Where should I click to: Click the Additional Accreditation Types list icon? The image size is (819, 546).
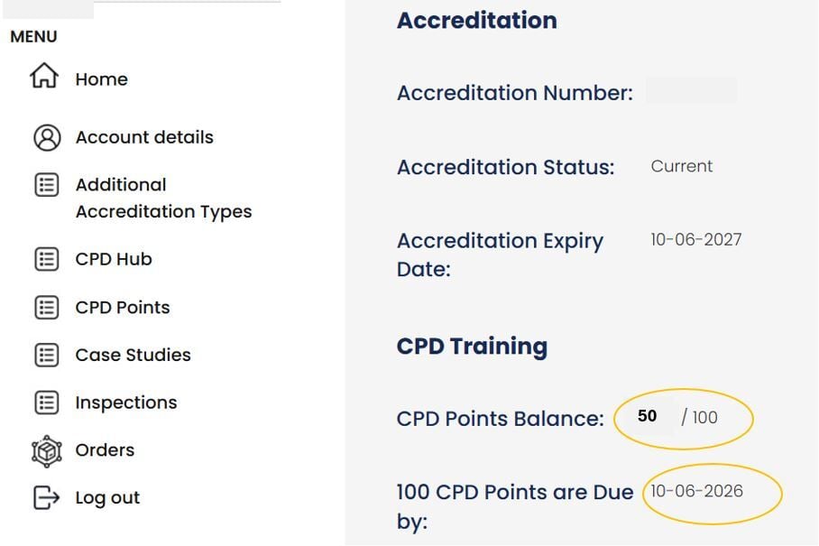[x=47, y=185]
